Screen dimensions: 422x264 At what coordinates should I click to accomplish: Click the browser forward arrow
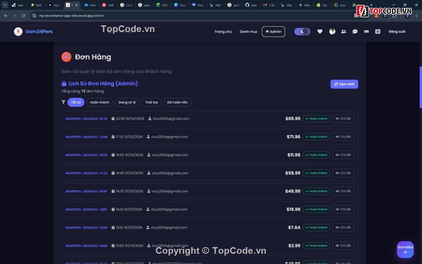[15, 16]
